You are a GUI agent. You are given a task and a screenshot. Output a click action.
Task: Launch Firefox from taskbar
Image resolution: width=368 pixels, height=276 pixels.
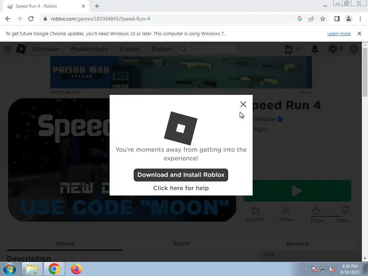click(x=77, y=269)
